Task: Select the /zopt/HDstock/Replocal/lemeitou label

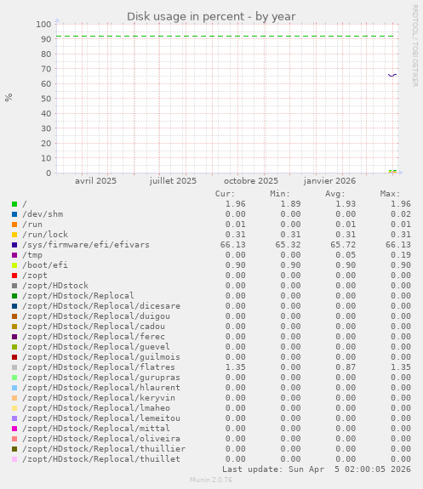Action: tap(101, 418)
